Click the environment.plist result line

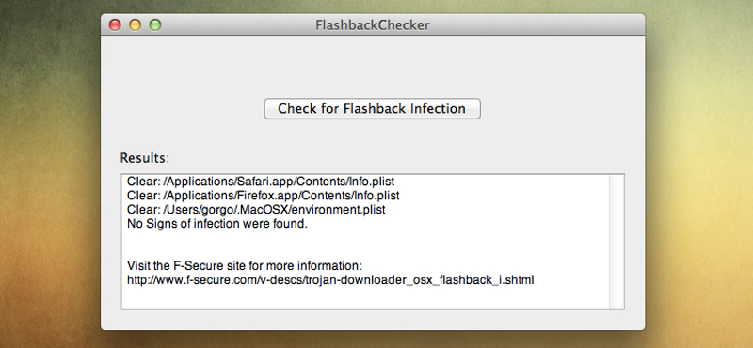(x=256, y=210)
